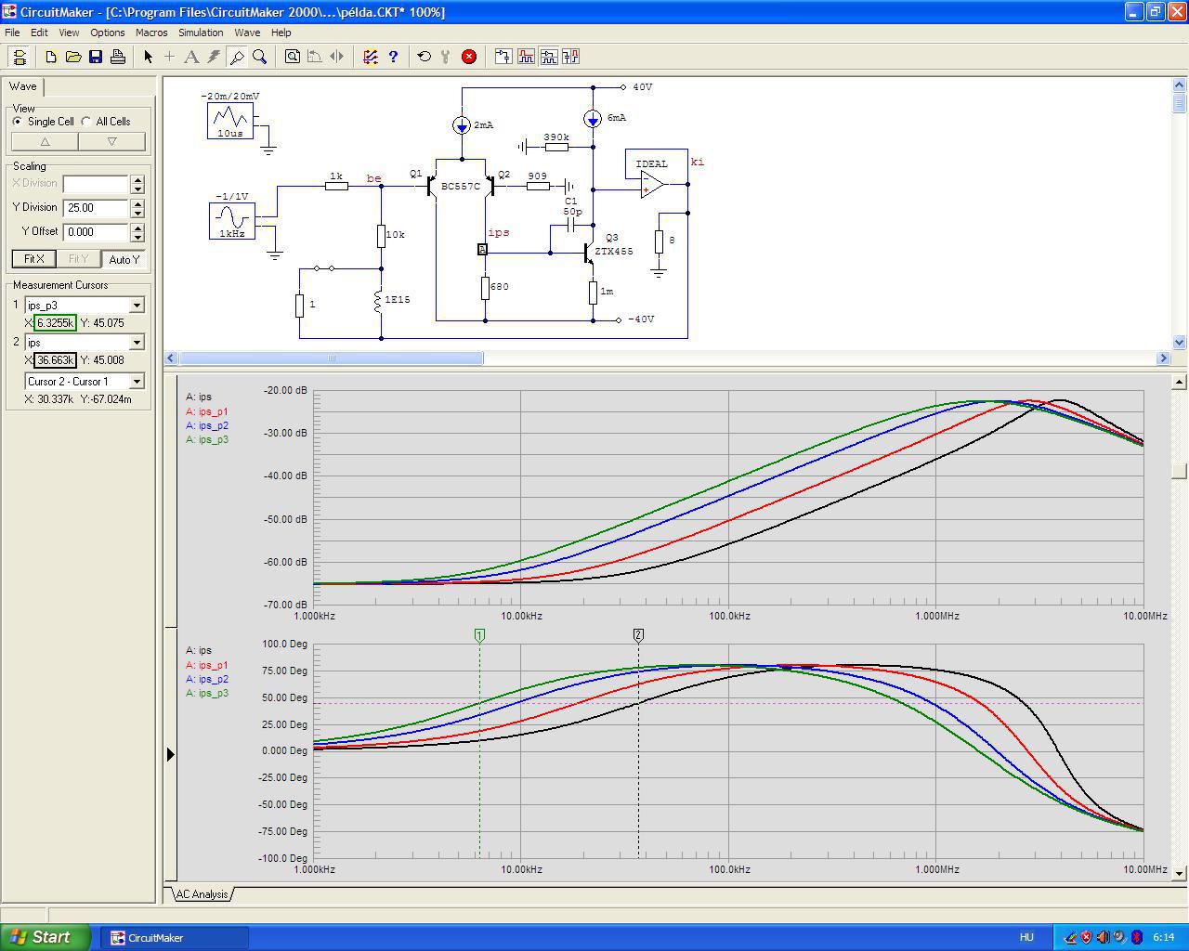Viewport: 1189px width, 951px height.
Task: Open the Cursor 2 - Cursor 1 dropdown
Action: click(137, 382)
